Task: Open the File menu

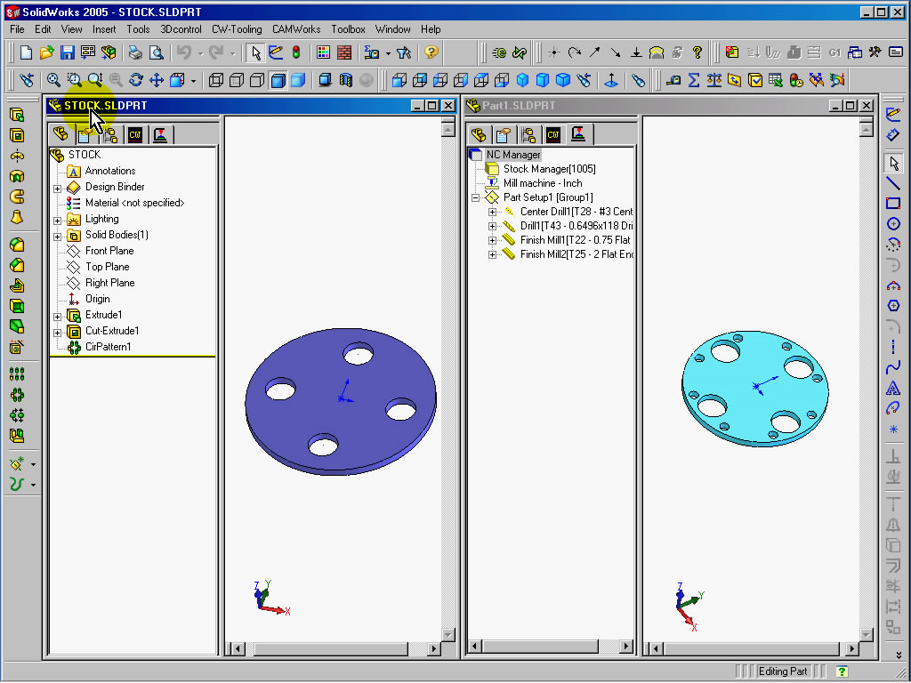Action: (x=17, y=29)
